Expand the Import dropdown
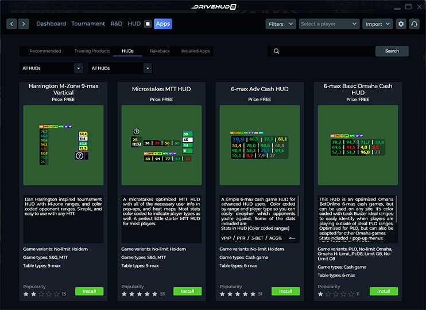The image size is (426, 310). pos(377,24)
